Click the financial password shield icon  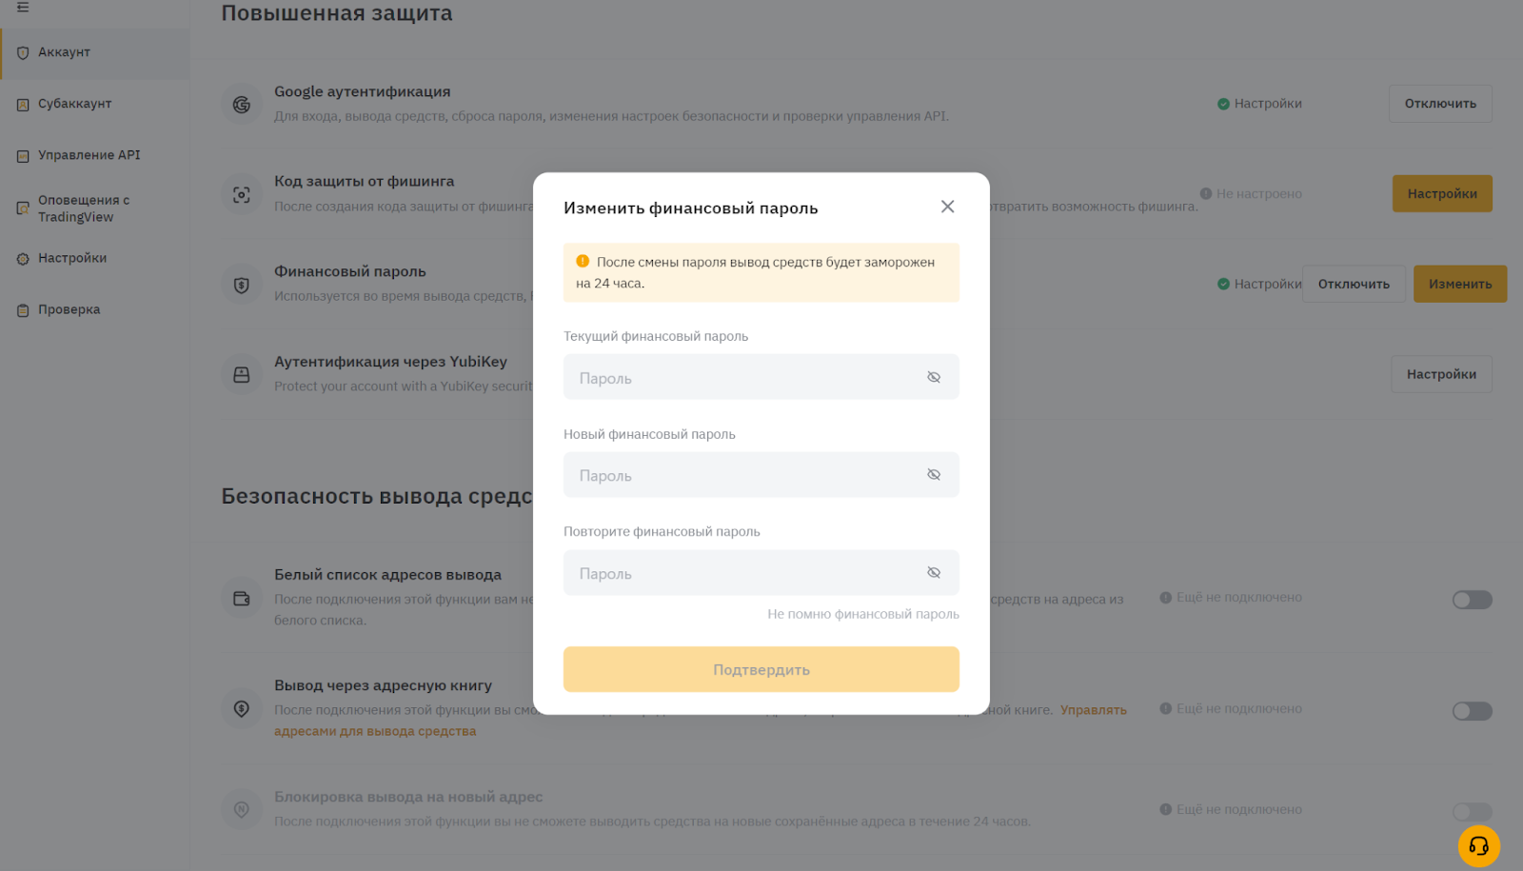(x=242, y=285)
